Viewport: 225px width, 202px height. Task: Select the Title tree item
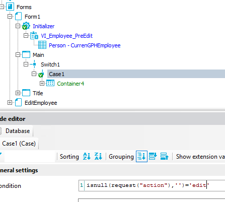click(x=38, y=93)
